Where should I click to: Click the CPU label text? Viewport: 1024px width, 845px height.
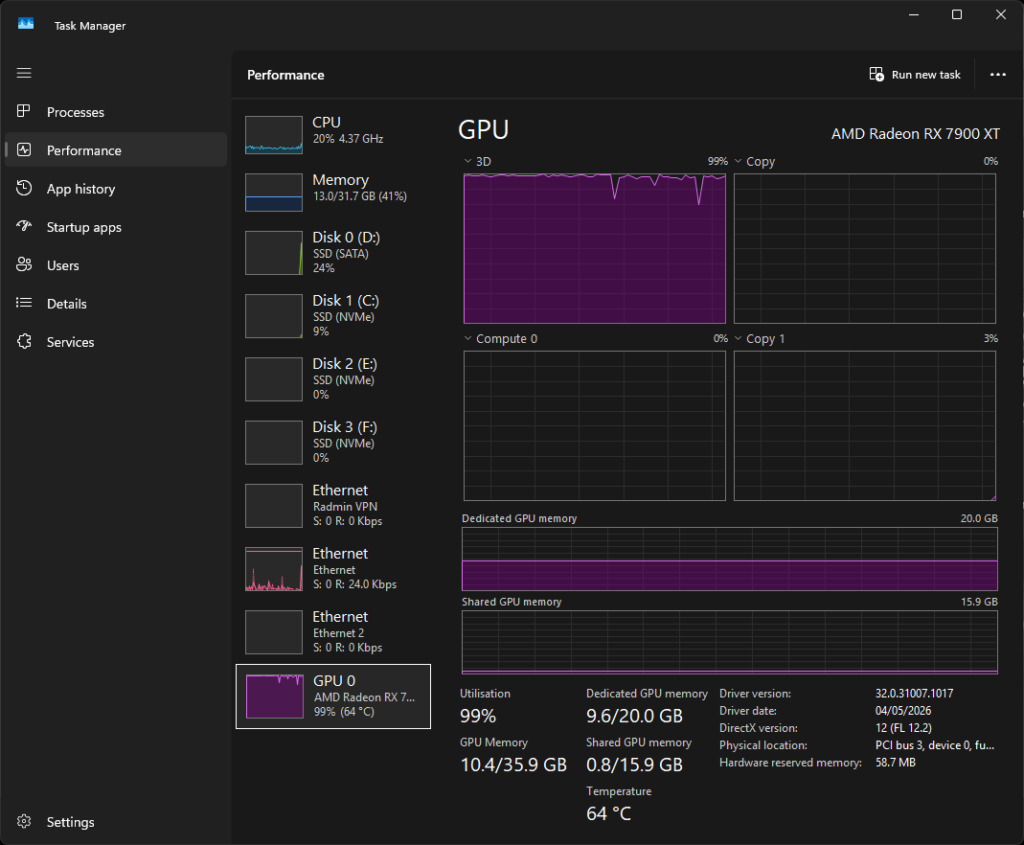click(327, 122)
